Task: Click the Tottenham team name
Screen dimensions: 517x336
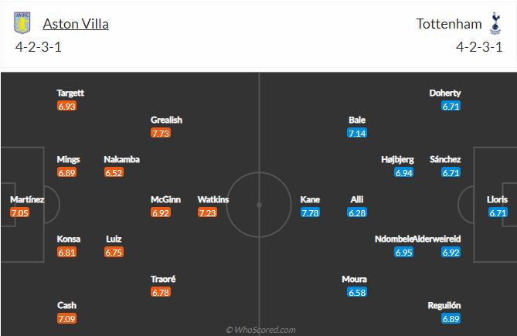Action: pos(447,23)
